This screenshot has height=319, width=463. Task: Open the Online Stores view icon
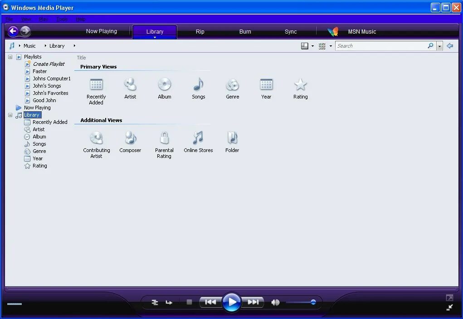pos(198,138)
